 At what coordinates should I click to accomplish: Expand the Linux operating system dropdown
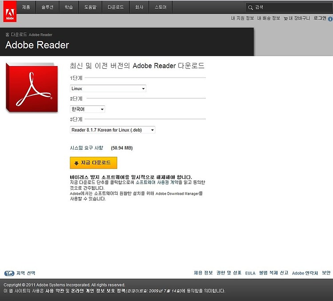(108, 89)
